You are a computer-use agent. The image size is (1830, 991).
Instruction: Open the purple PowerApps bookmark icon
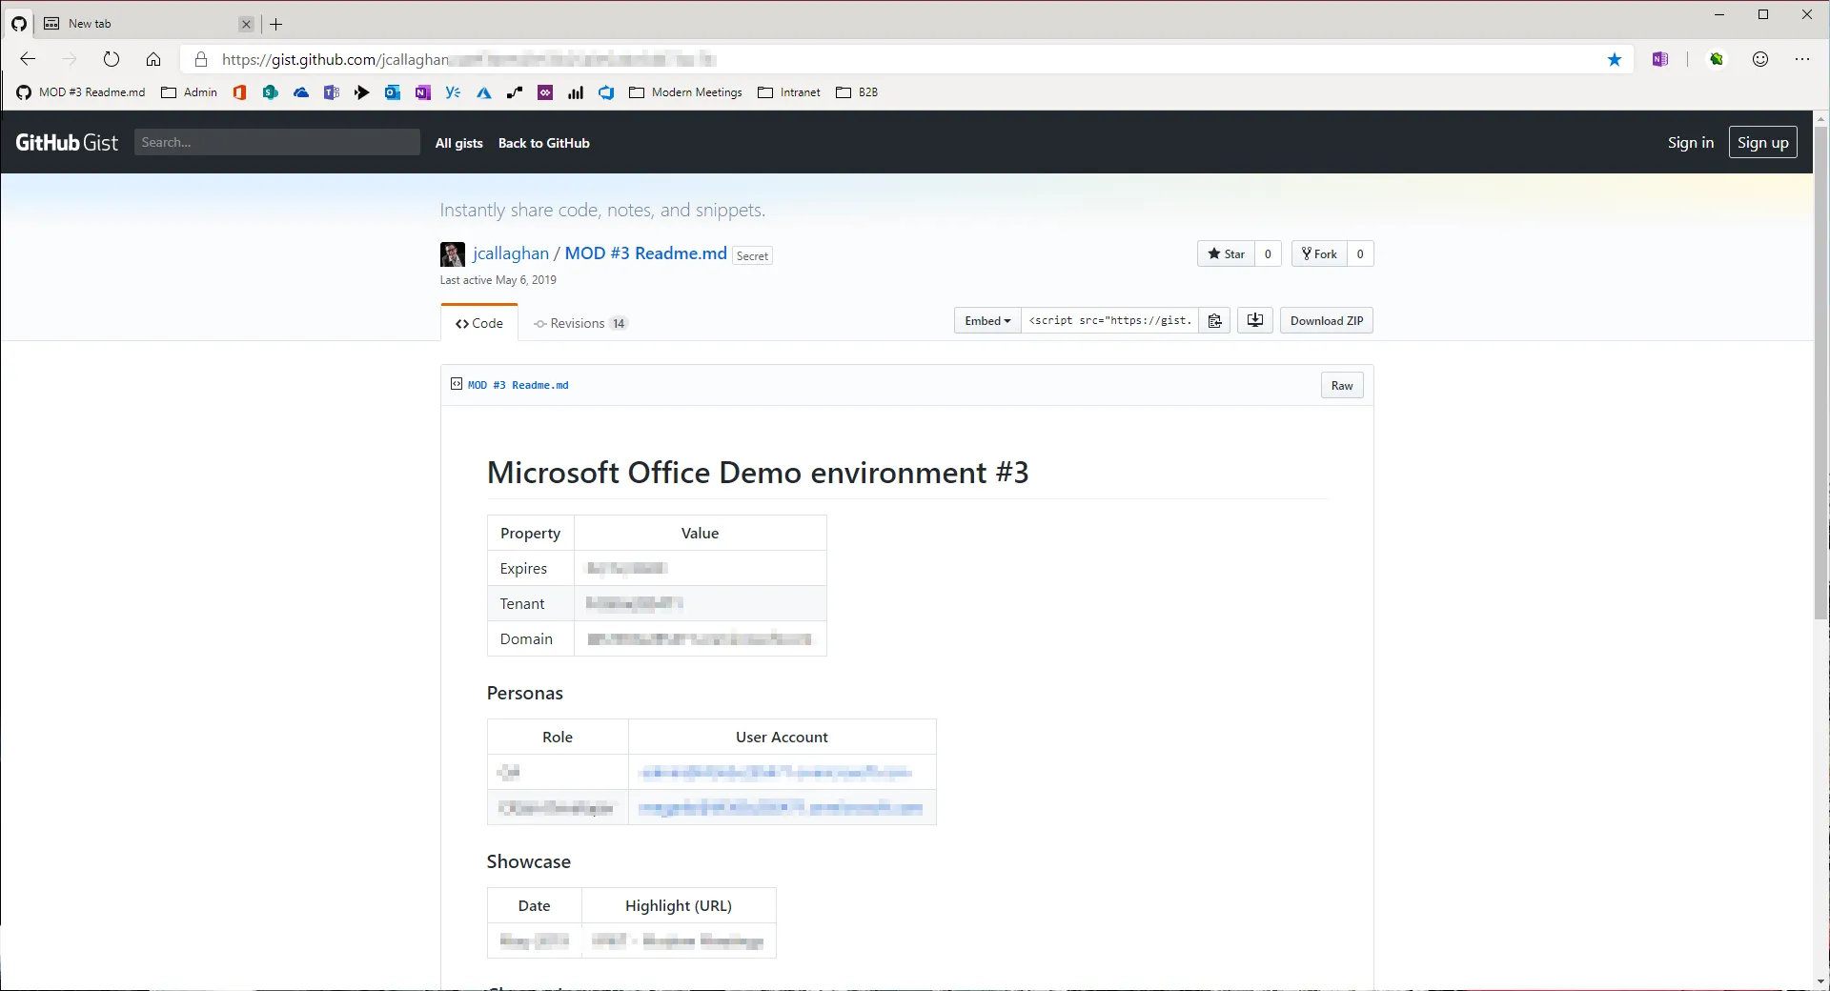545,92
